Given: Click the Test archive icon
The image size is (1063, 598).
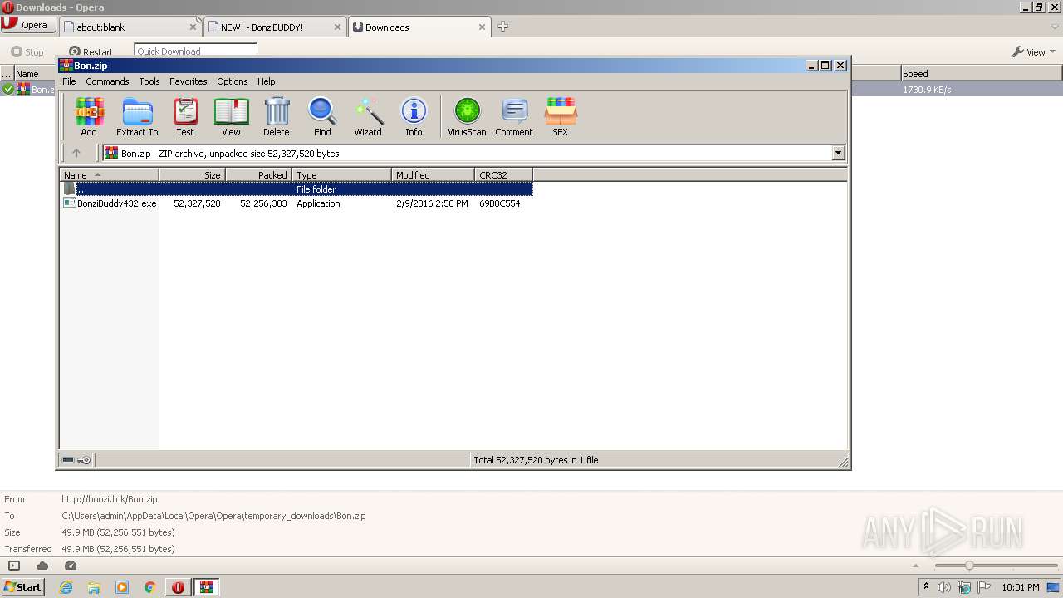Looking at the screenshot, I should tap(185, 117).
